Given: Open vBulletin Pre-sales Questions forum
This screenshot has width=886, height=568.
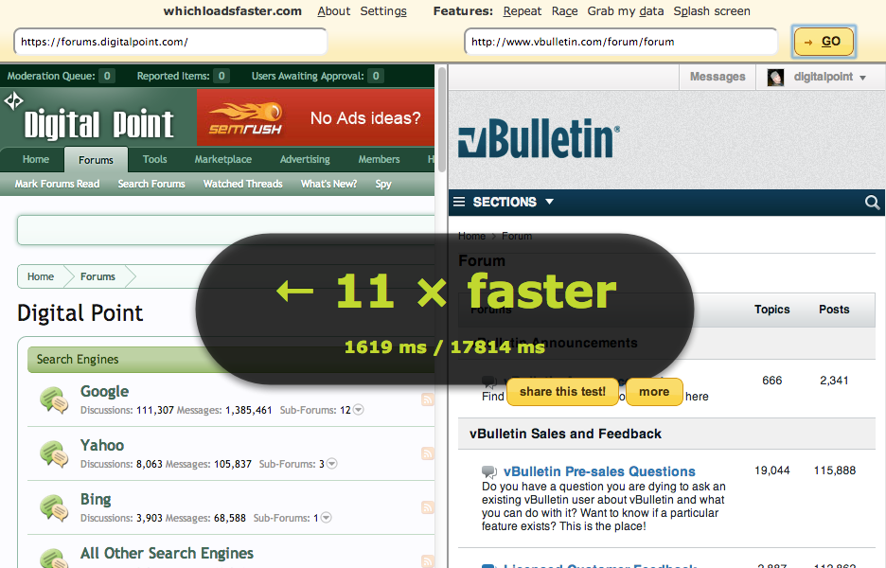Looking at the screenshot, I should click(599, 471).
